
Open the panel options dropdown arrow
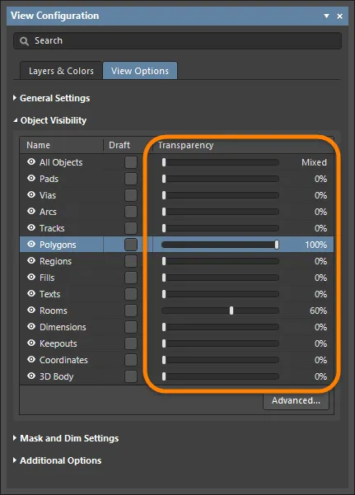pyautogui.click(x=326, y=16)
